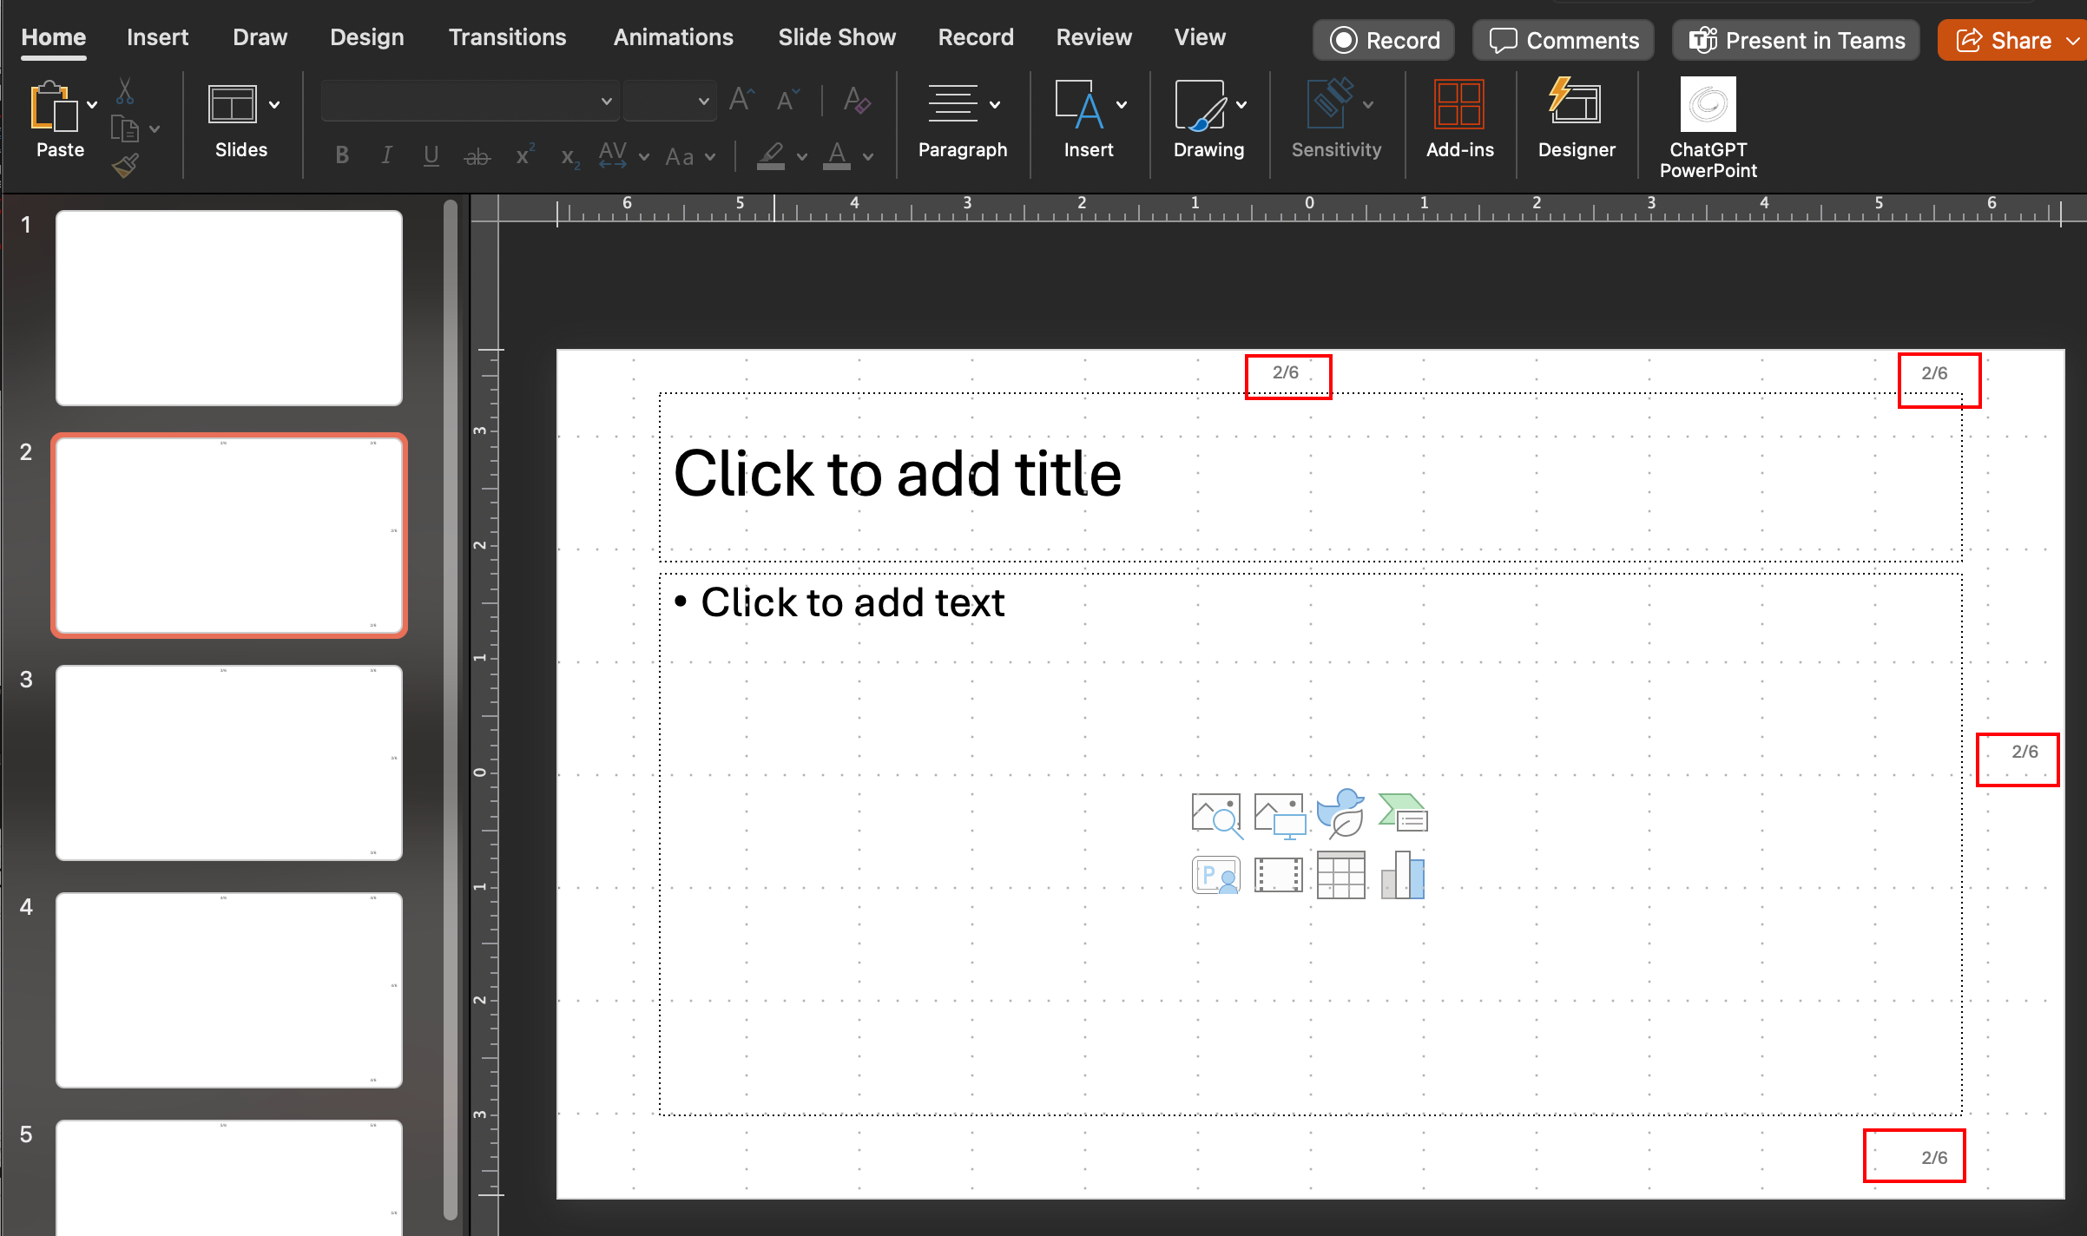This screenshot has height=1236, width=2087.
Task: Click the Present in Teams button
Action: [x=1796, y=41]
